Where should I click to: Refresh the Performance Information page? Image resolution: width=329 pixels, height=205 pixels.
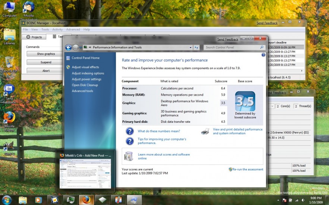[196, 48]
